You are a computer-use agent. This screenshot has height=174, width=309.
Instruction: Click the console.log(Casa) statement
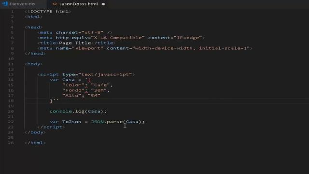click(x=78, y=111)
